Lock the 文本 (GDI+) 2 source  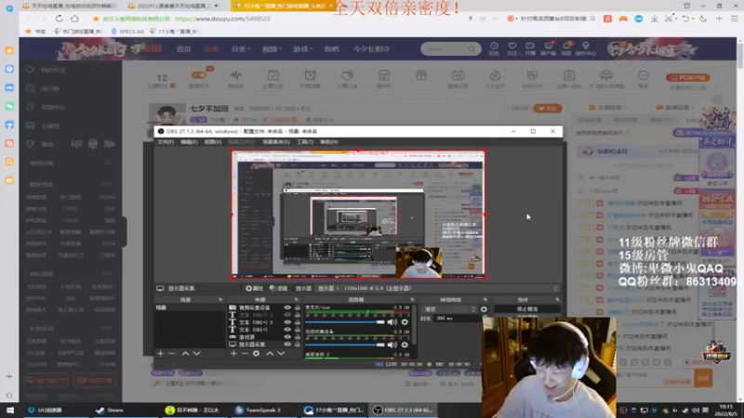(x=298, y=322)
